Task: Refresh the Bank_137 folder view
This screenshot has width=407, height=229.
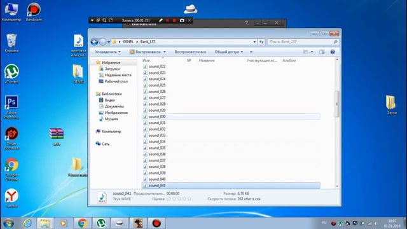Action: [x=261, y=42]
